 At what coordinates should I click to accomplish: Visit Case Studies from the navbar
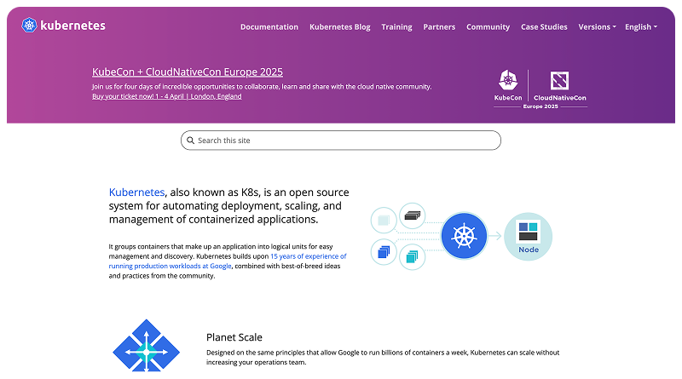(544, 27)
